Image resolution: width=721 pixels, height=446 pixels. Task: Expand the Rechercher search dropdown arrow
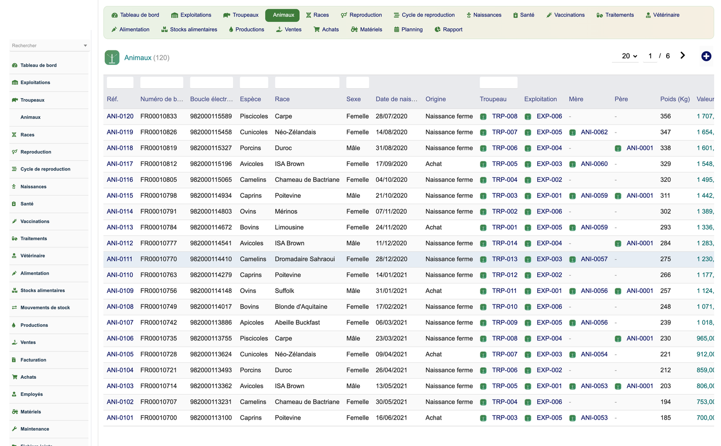[x=85, y=46]
